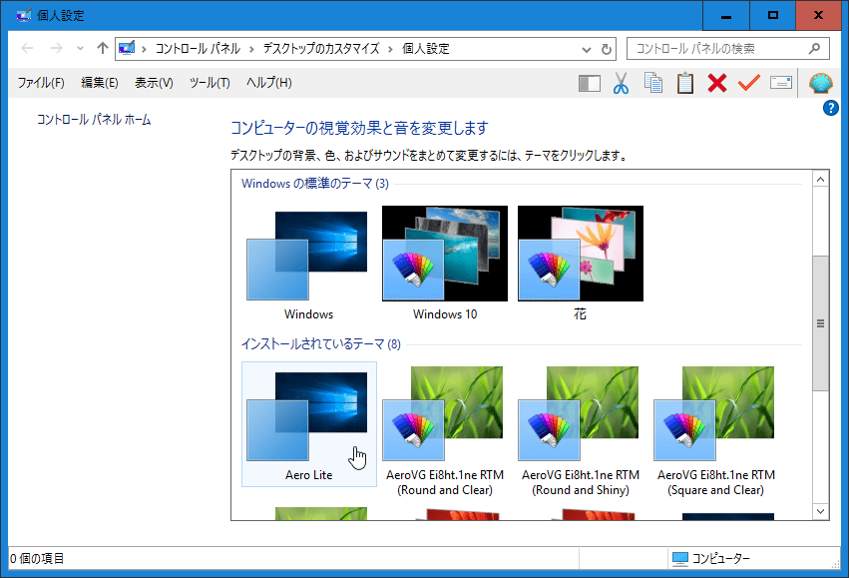Image resolution: width=849 pixels, height=578 pixels.
Task: Expand the address bar history dropdown
Action: [587, 50]
